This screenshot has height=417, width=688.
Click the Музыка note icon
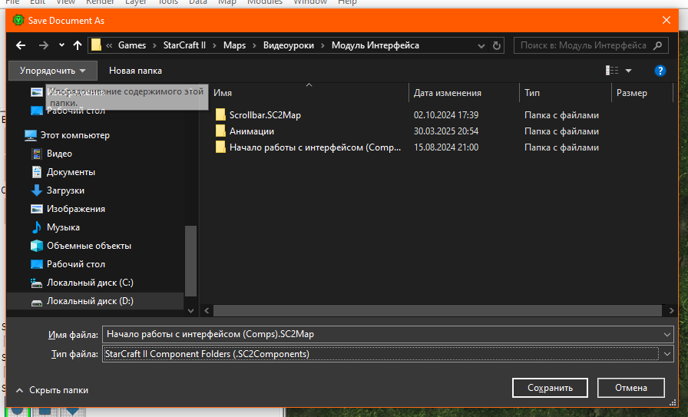tap(36, 227)
